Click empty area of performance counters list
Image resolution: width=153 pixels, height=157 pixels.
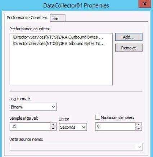click(61, 66)
